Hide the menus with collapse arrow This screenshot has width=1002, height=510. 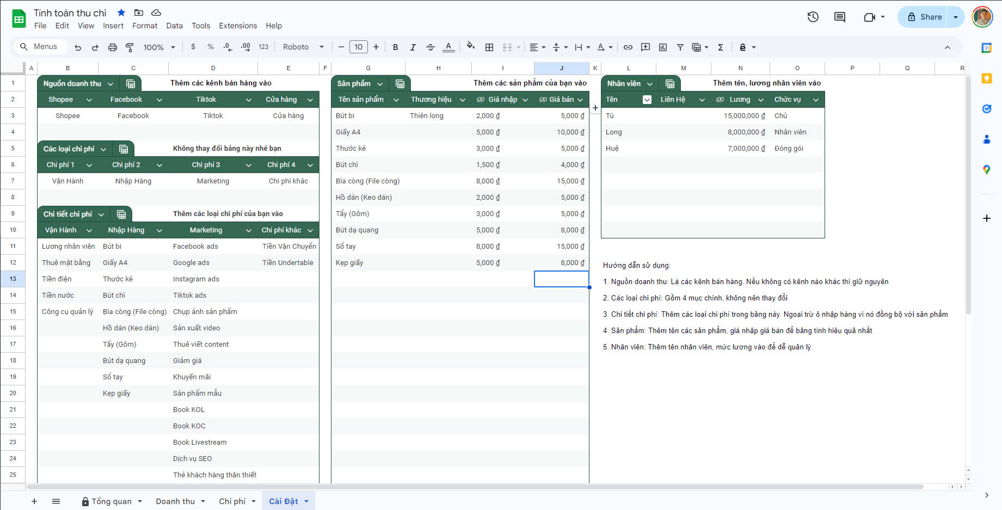click(947, 47)
